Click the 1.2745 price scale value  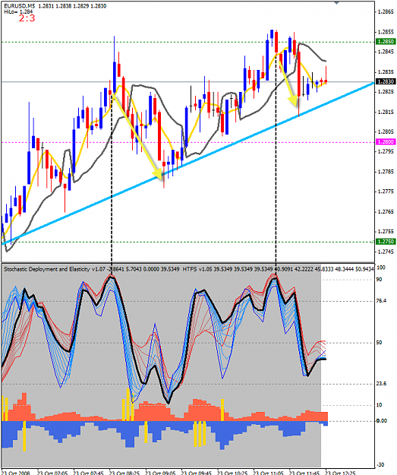[x=386, y=252]
